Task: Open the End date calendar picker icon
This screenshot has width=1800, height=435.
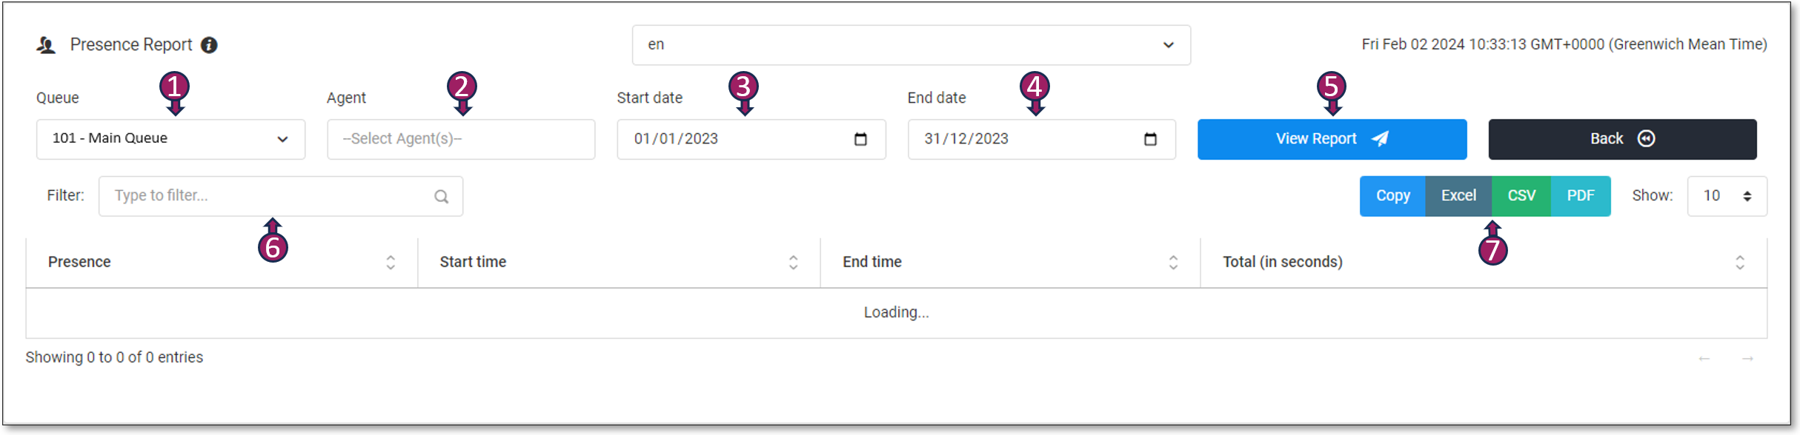Action: [1150, 139]
